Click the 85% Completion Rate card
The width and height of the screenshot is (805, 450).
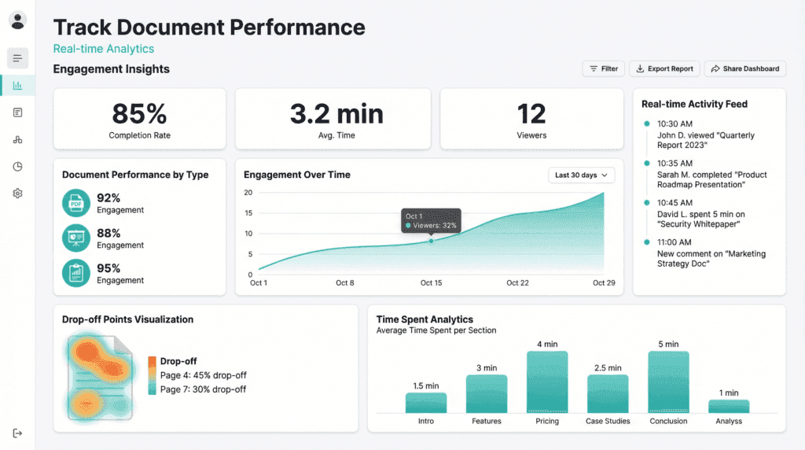click(140, 119)
